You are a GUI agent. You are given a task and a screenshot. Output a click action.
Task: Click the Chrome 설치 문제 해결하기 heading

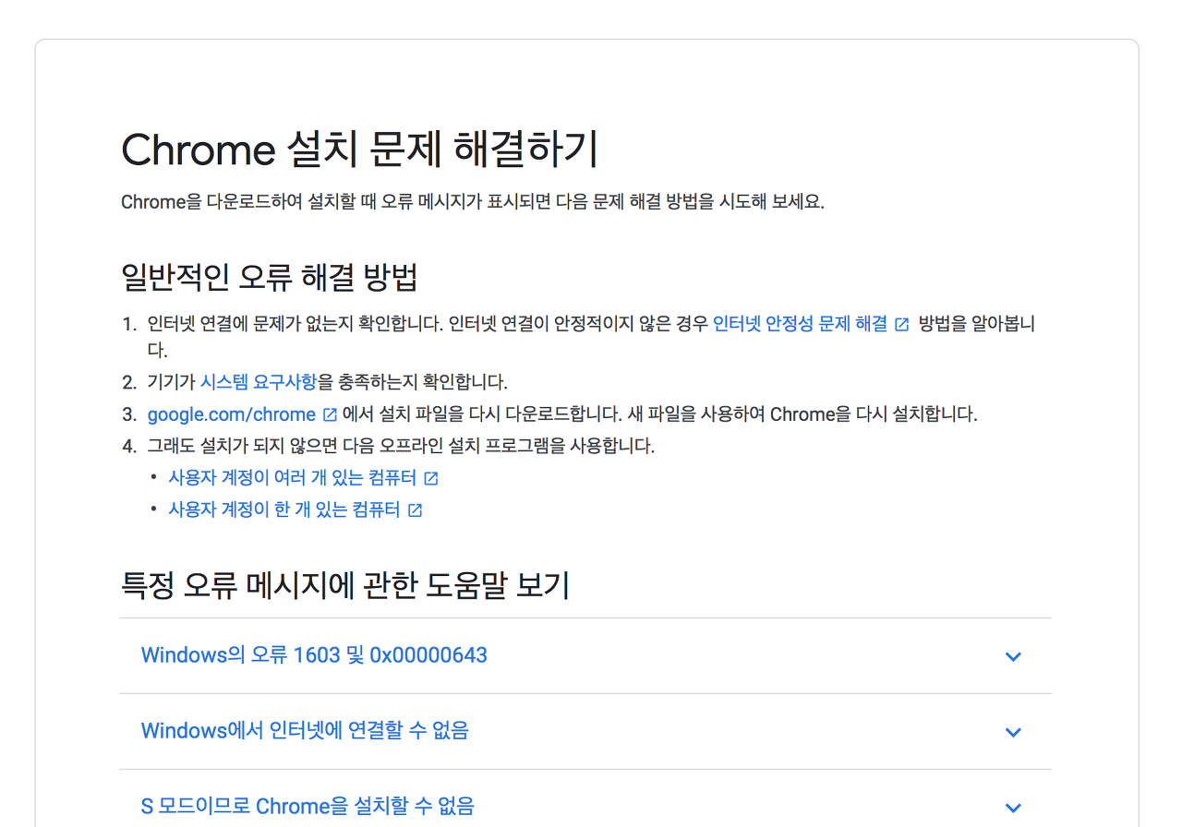[360, 150]
